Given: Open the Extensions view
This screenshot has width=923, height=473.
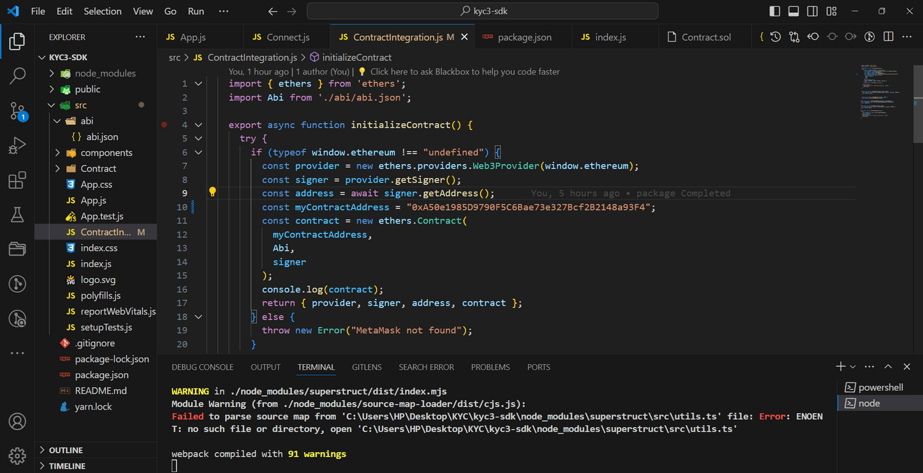Looking at the screenshot, I should pyautogui.click(x=17, y=180).
